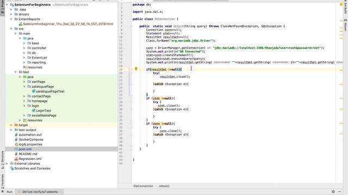This screenshot has height=195, width=348.
Task: Expand the .idea folder
Action: tap(11, 10)
